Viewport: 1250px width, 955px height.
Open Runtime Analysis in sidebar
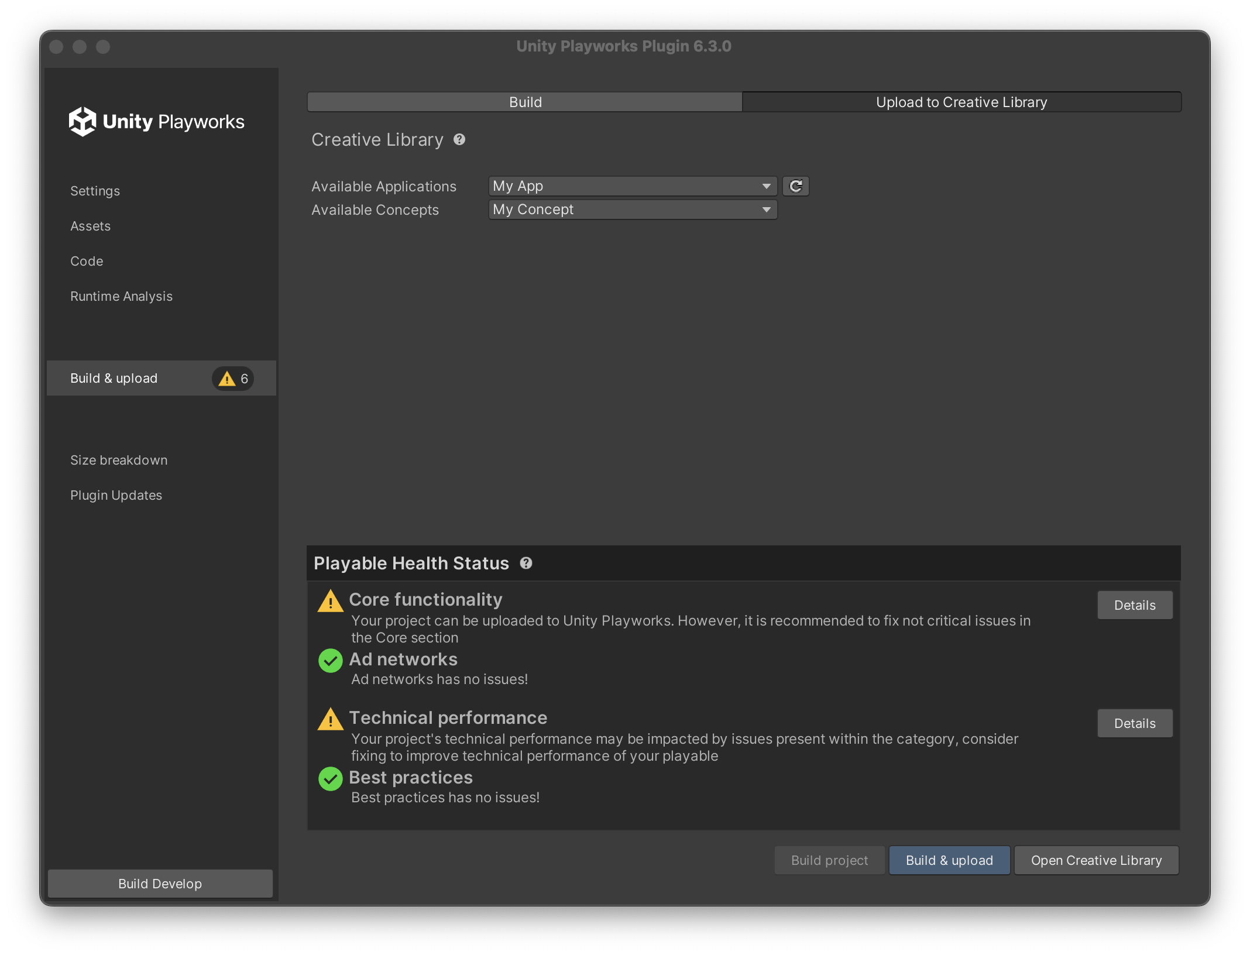click(x=121, y=296)
